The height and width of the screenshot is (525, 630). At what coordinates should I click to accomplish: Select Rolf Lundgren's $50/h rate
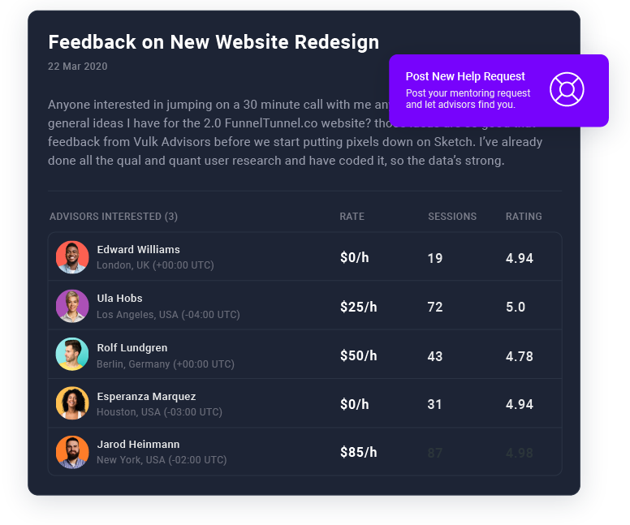[359, 355]
